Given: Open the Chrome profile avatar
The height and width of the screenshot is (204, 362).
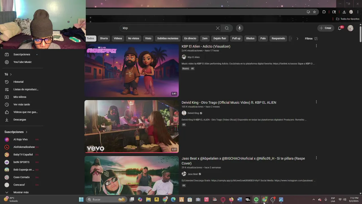Looking at the screenshot, I should tap(351, 12).
